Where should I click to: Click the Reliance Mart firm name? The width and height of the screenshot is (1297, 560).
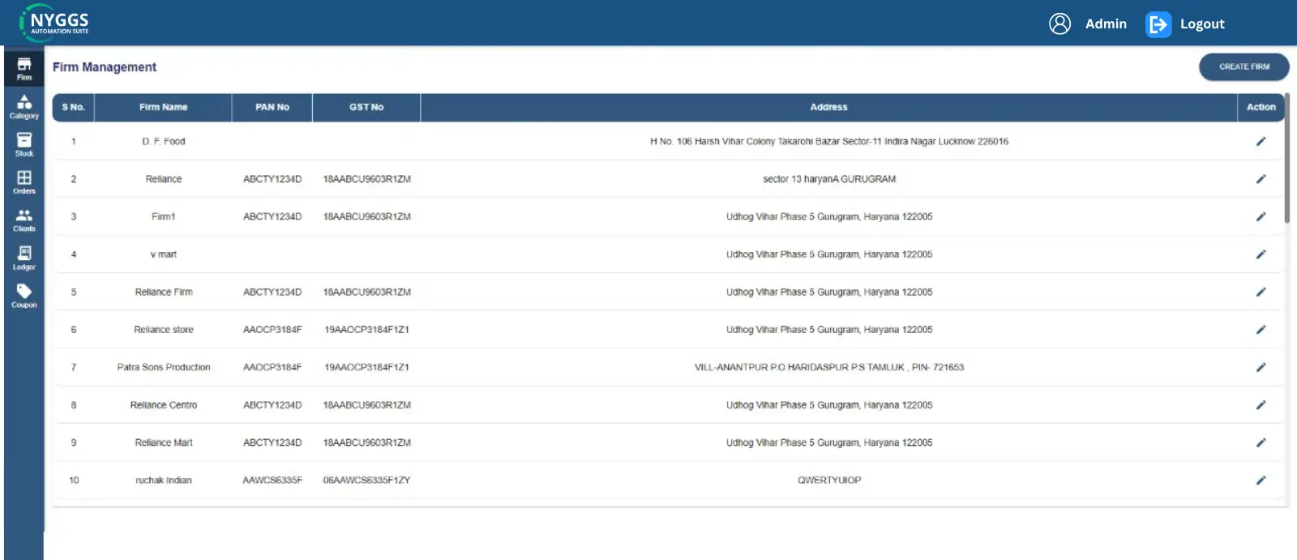pos(164,442)
